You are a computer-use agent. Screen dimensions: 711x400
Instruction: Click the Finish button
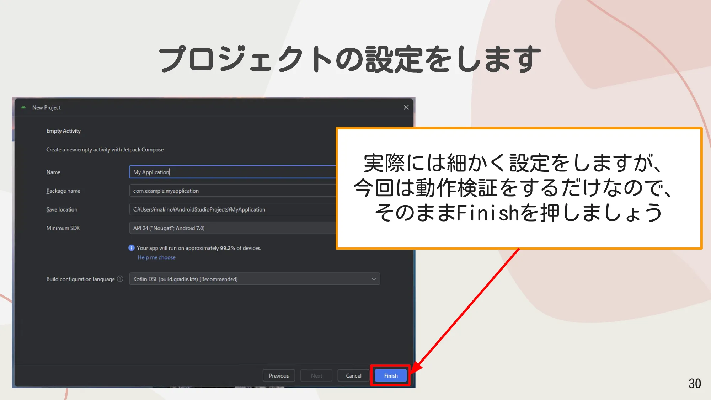391,375
